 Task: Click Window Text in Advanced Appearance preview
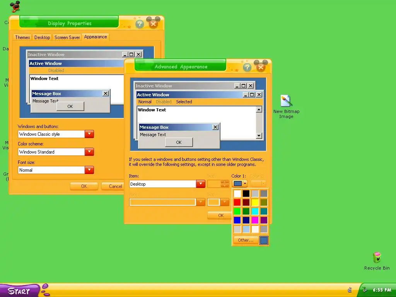click(x=152, y=110)
